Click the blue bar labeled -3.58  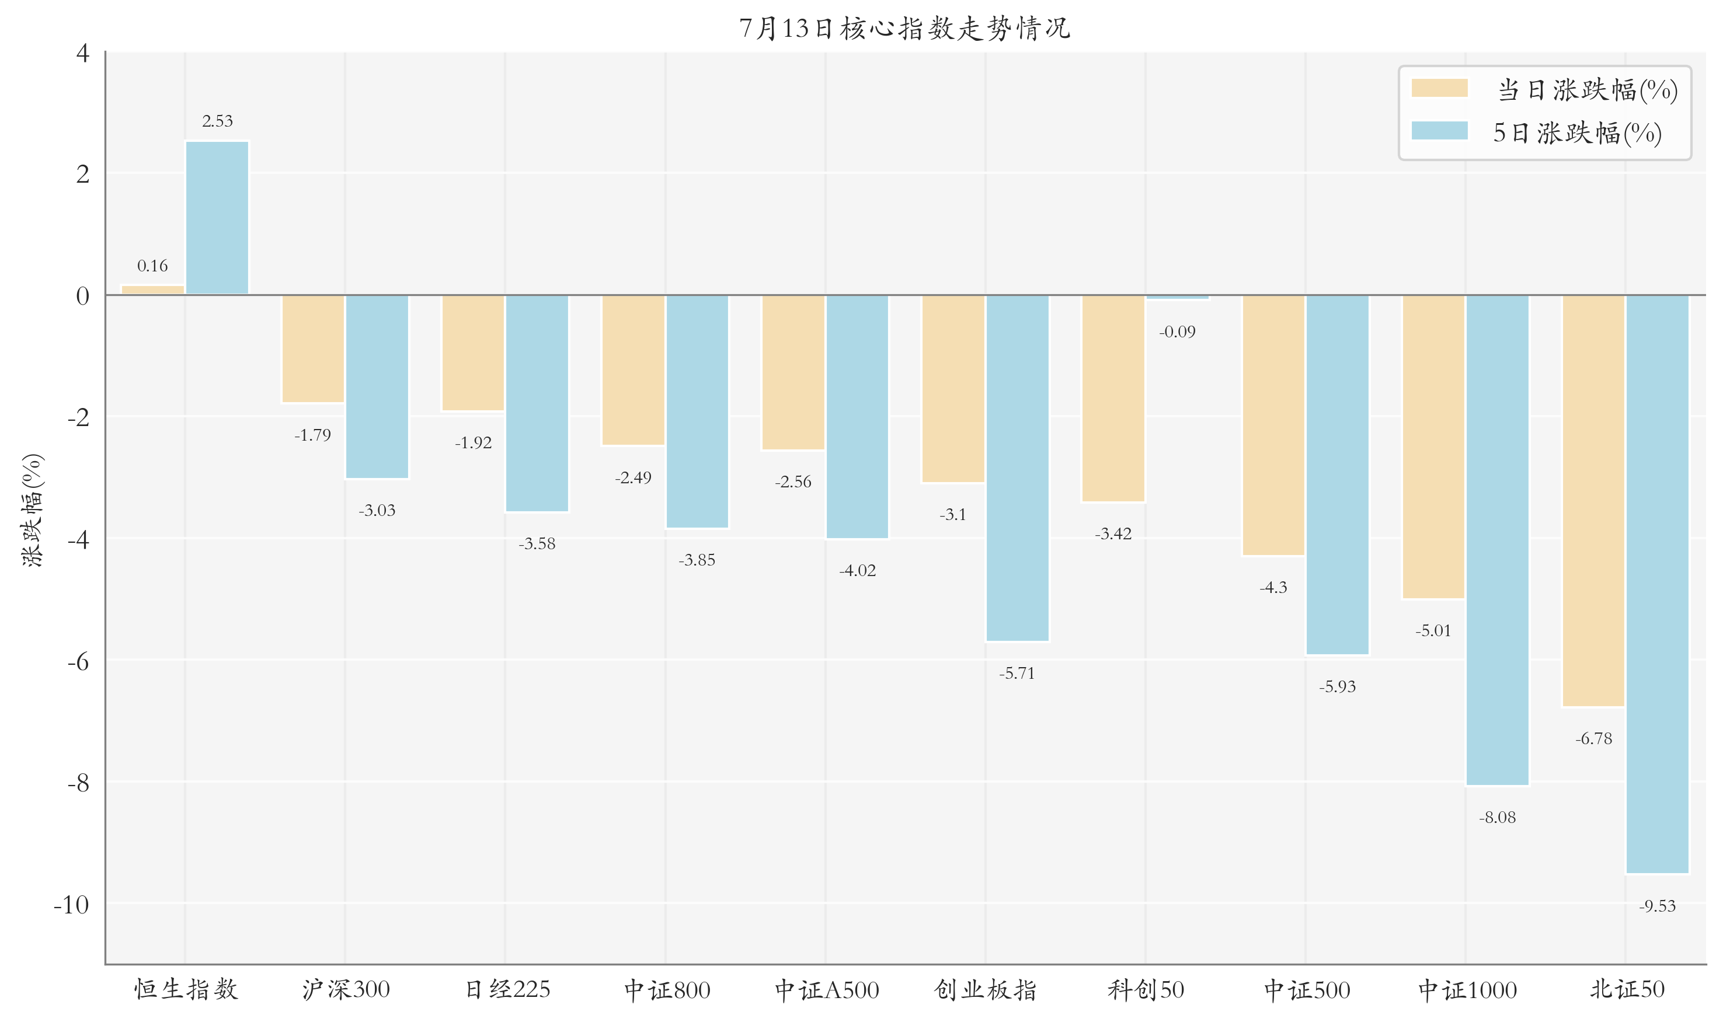point(537,403)
